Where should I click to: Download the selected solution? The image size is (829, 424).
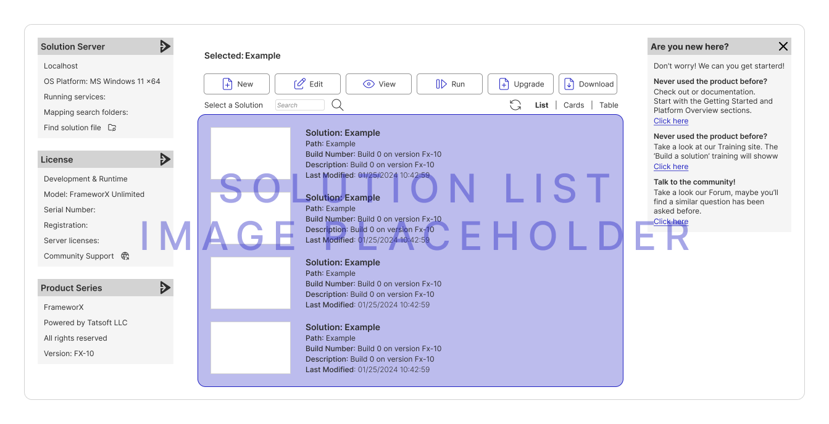click(588, 84)
